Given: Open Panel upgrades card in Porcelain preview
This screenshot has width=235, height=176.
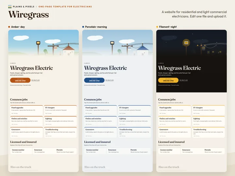Looking at the screenshot, I should click(101, 110).
